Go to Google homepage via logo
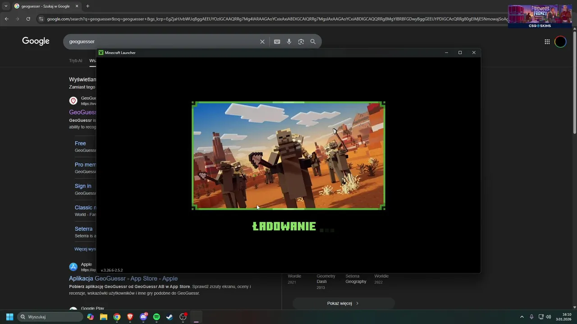577x324 pixels. (x=36, y=41)
